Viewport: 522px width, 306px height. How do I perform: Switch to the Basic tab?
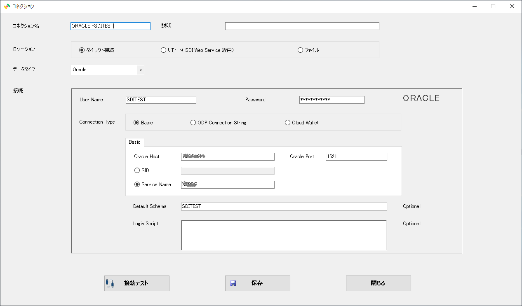[134, 142]
